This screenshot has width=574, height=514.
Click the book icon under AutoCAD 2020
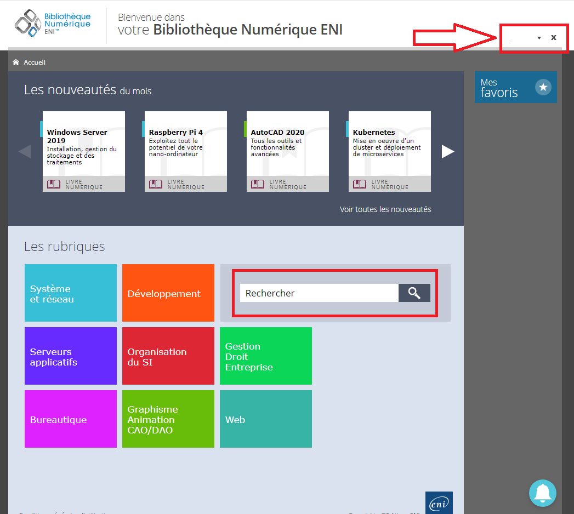tap(257, 184)
